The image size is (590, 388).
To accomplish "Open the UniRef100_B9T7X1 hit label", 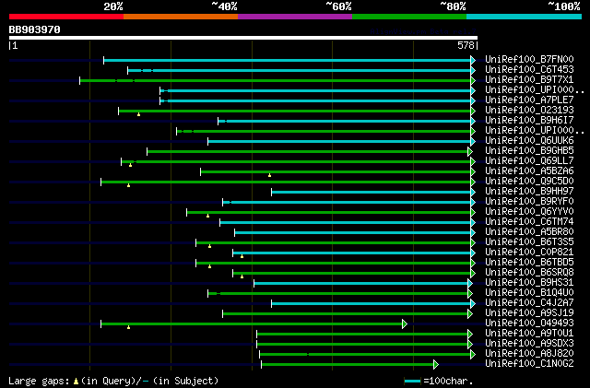I will 529,80.
